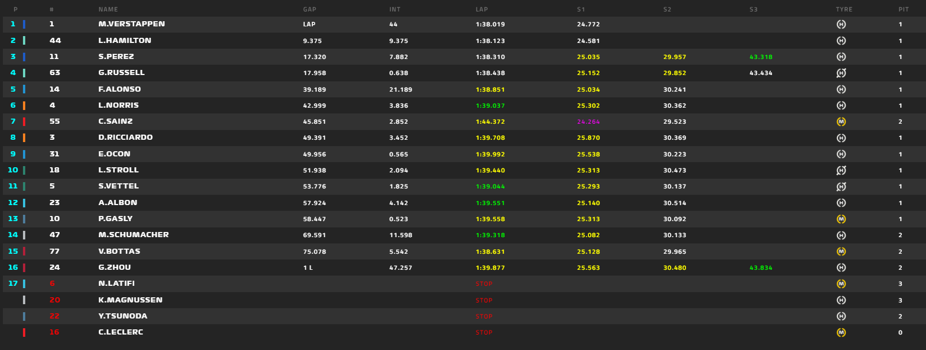Image resolution: width=926 pixels, height=350 pixels.
Task: Click Stroll's used hard tyre icon
Action: 841,171
